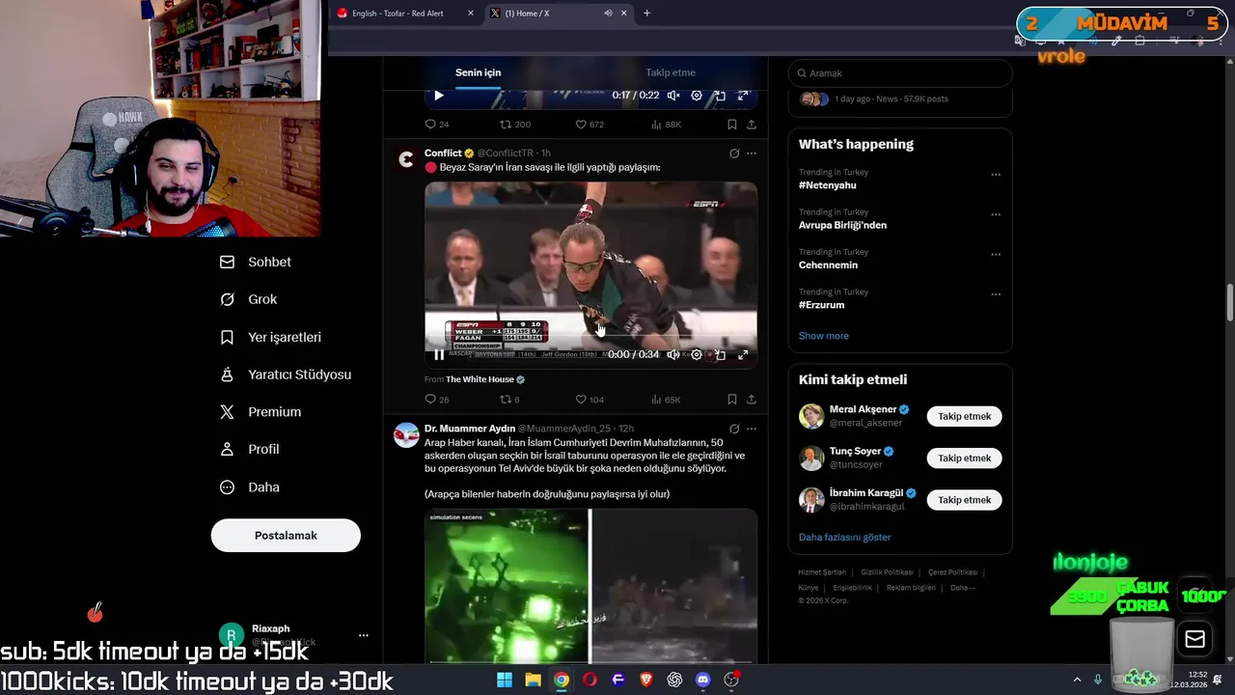Image resolution: width=1235 pixels, height=695 pixels.
Task: Click Daha fazlasını göster link
Action: [x=844, y=537]
